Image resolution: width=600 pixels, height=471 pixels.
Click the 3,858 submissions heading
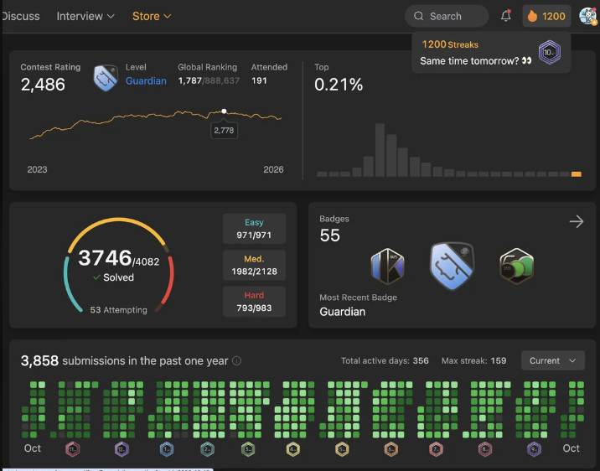click(124, 360)
